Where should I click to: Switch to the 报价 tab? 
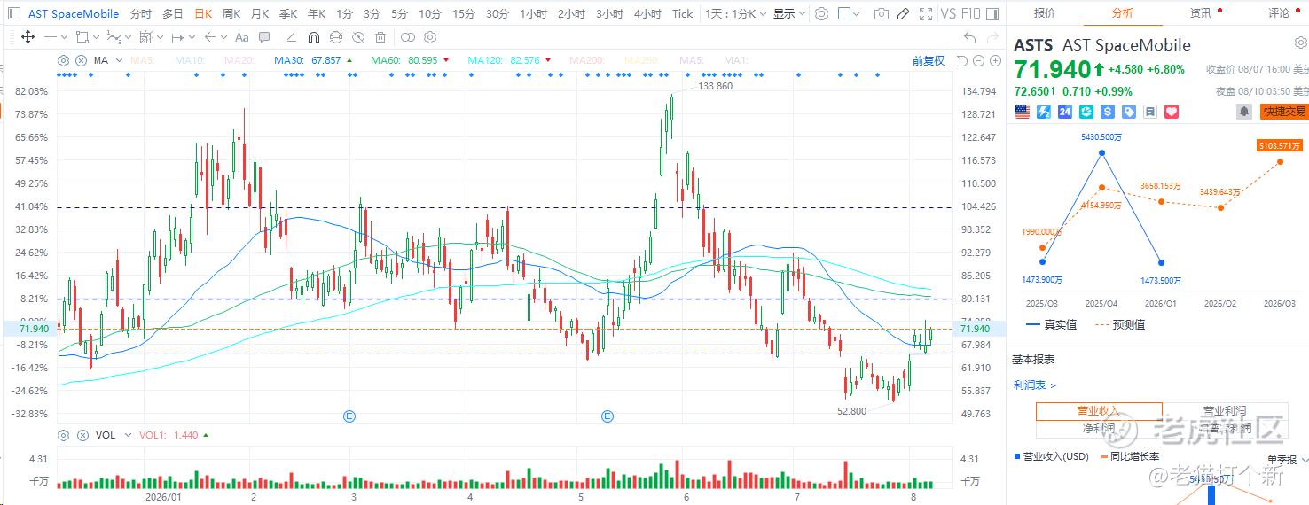point(1045,13)
